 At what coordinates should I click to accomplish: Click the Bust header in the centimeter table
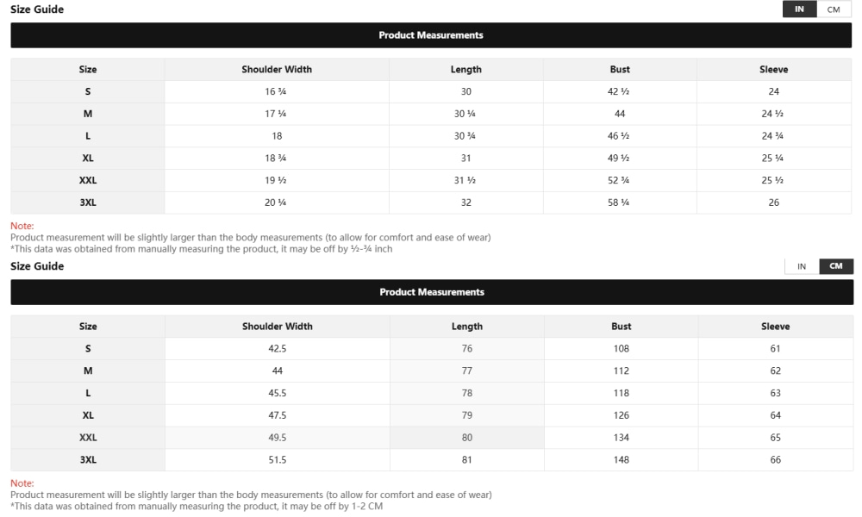(x=622, y=327)
